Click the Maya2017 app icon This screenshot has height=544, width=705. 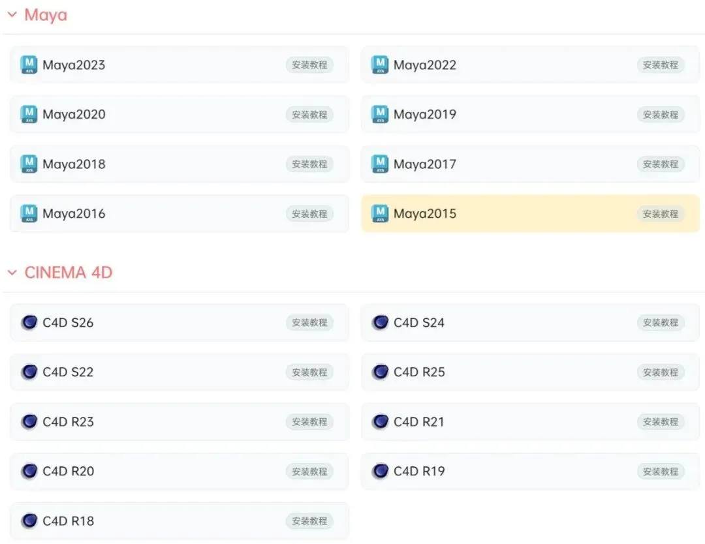380,164
